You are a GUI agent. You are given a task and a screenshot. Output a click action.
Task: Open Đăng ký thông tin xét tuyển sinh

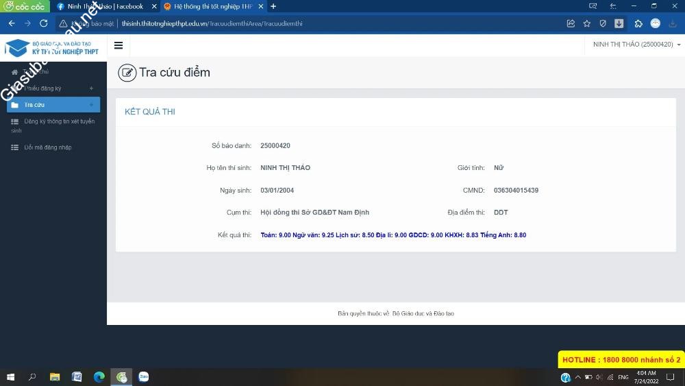[x=58, y=121]
